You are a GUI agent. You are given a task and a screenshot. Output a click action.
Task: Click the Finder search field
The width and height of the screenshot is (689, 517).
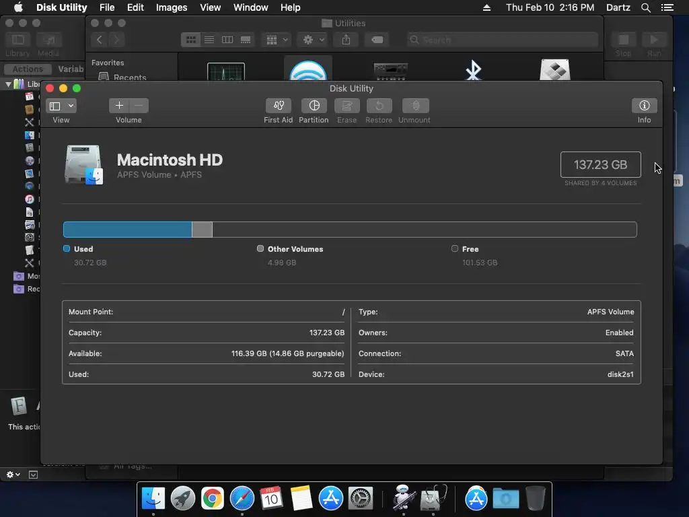click(x=502, y=40)
